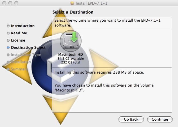The image size is (178, 127).
Task: Click the Introduction step bullet
Action: click(x=8, y=26)
